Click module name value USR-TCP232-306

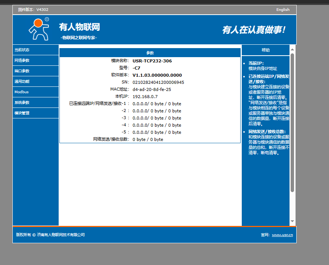coord(152,61)
